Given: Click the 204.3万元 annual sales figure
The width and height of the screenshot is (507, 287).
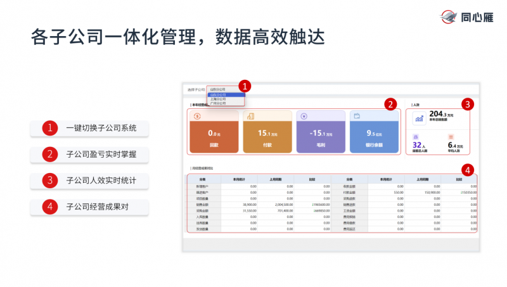Looking at the screenshot, I should 441,114.
